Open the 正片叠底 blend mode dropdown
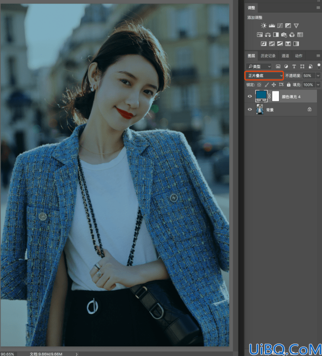322x356 pixels. pos(264,76)
